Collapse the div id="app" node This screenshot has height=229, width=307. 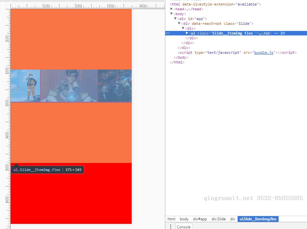click(x=175, y=18)
